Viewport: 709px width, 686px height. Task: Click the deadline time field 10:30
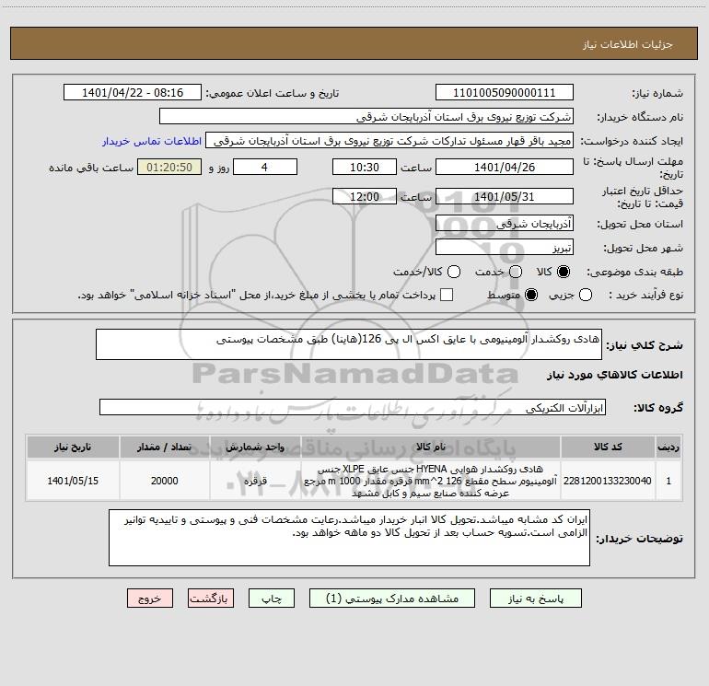pos(365,167)
